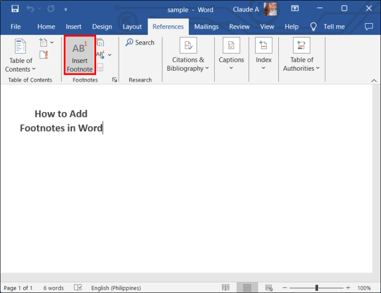Click the Tell me lightbulb search box

[x=327, y=26]
